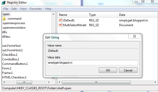Select the HTML:Checkbox.1 tree entry
The width and height of the screenshot is (158, 92).
pos(14,77)
